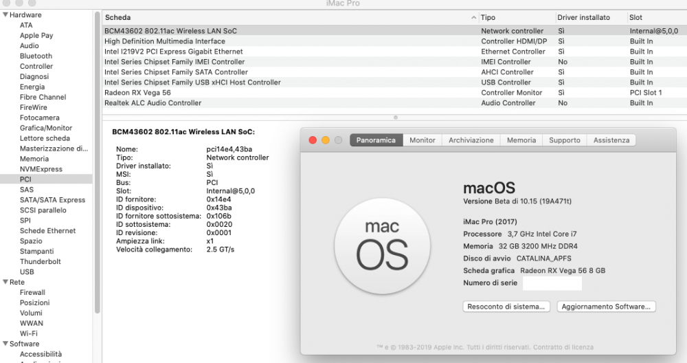Open Thunderbolt in the sidebar

(x=41, y=261)
